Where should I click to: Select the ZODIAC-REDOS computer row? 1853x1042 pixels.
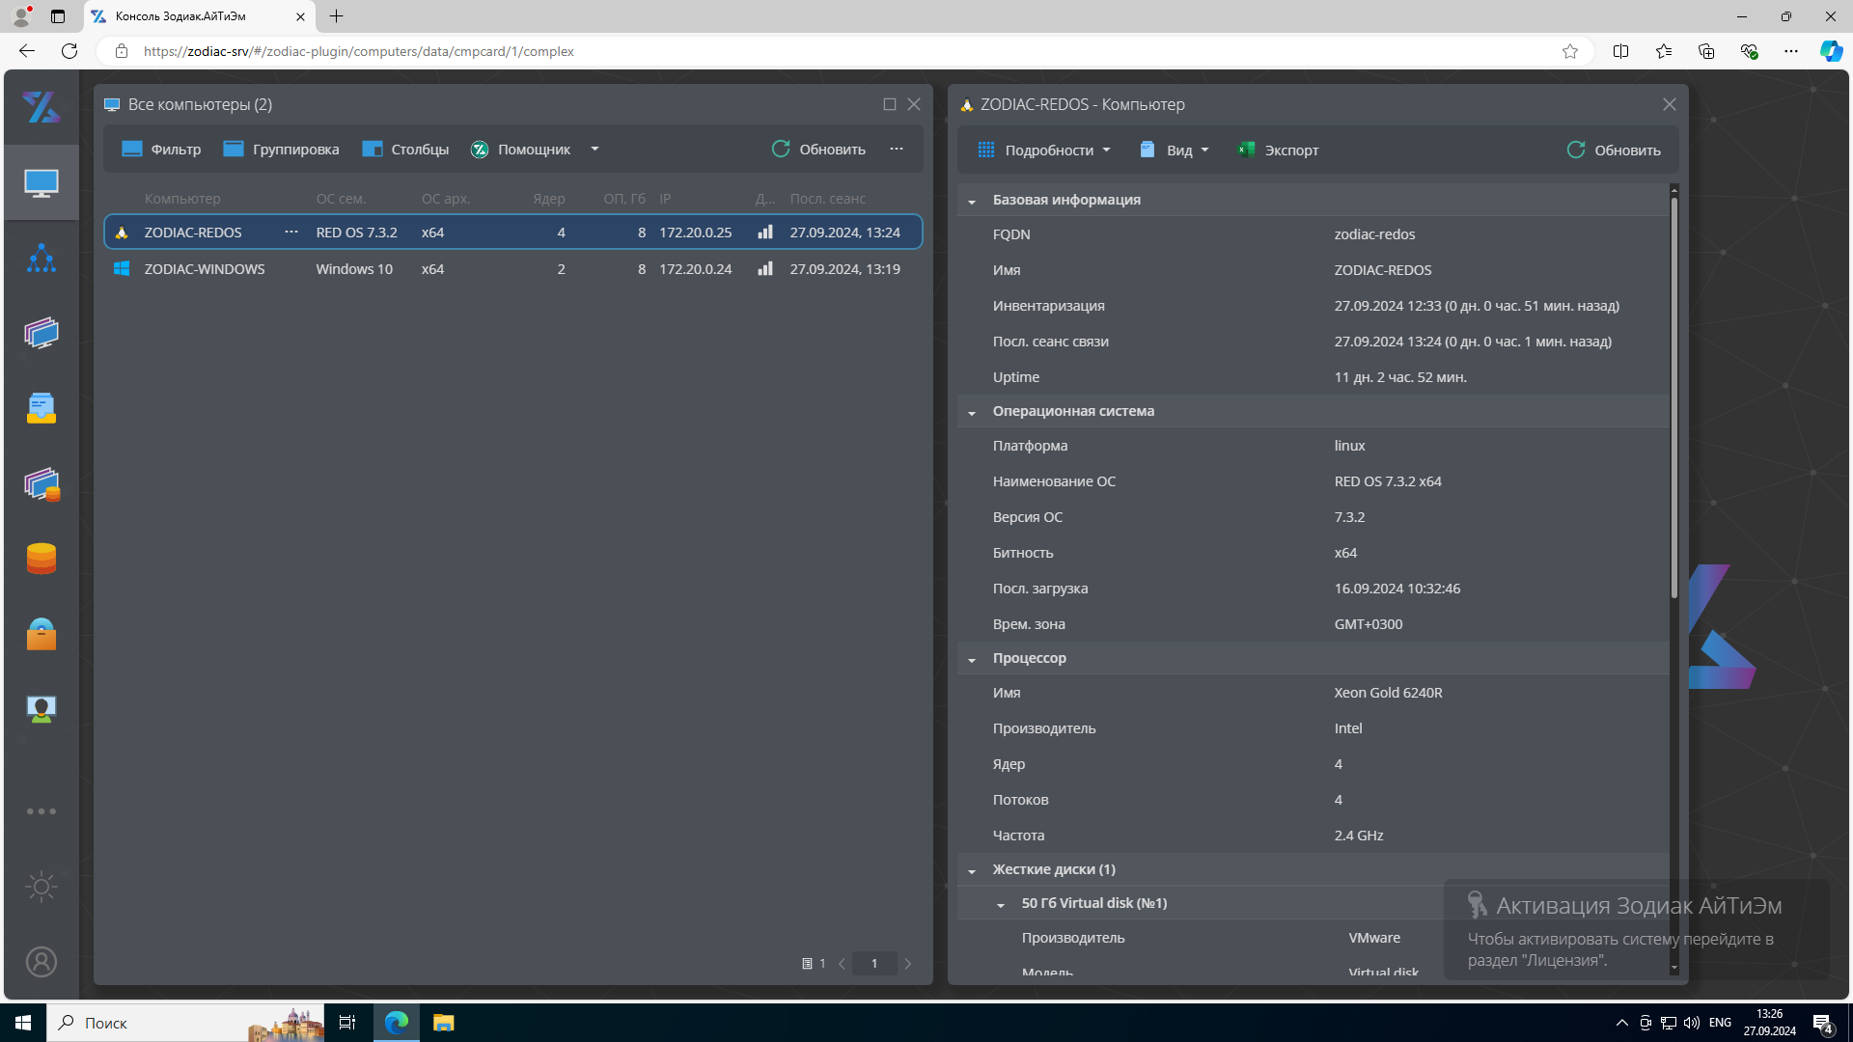pyautogui.click(x=512, y=233)
